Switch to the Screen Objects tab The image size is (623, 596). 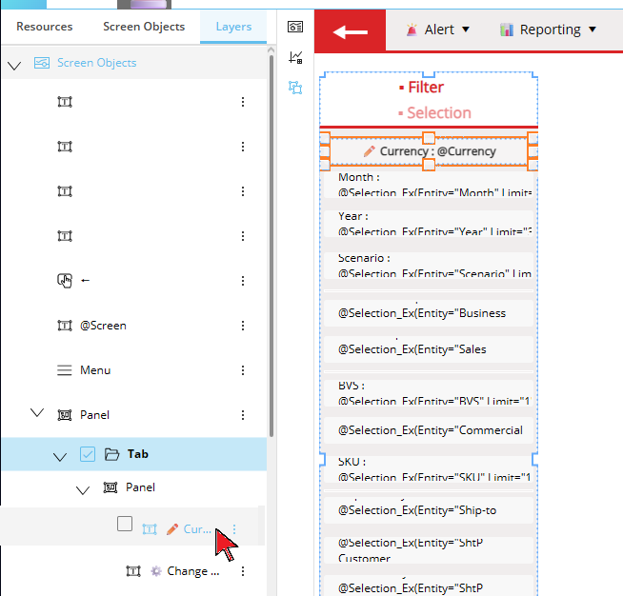click(x=144, y=27)
